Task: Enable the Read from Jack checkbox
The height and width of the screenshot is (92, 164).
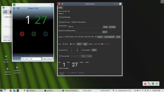Action: (60, 22)
